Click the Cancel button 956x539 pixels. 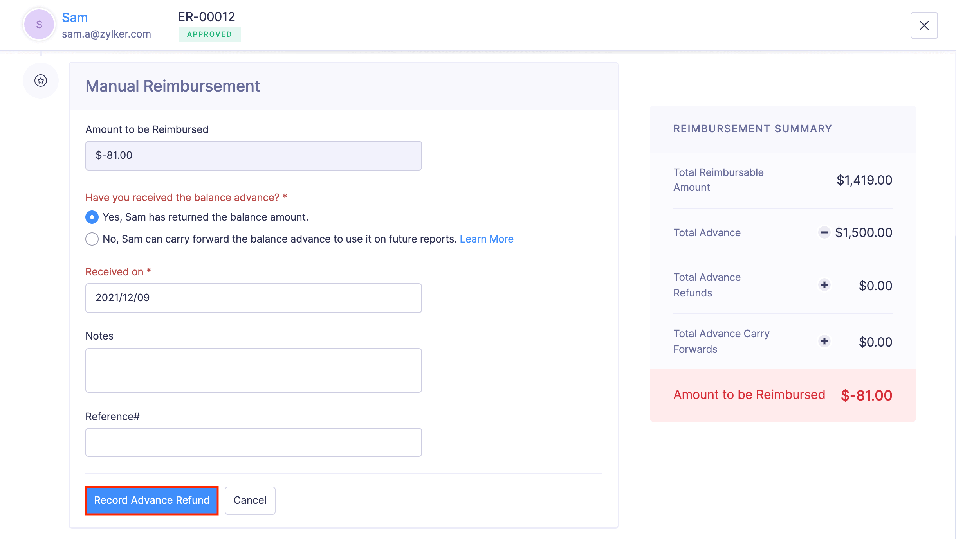click(250, 500)
